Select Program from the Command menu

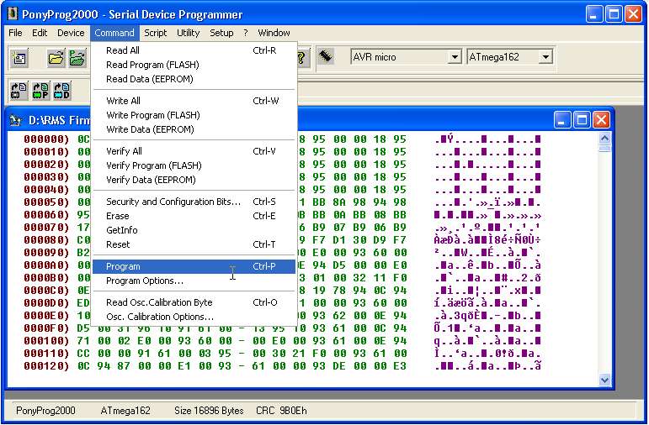123,266
